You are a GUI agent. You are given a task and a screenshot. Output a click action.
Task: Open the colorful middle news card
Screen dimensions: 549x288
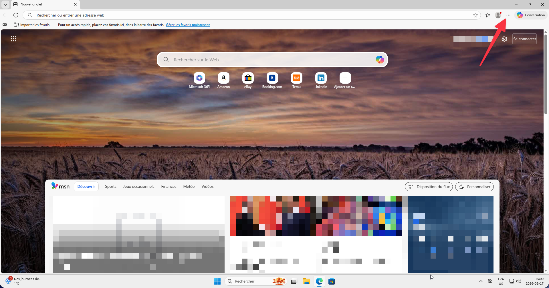[316, 234]
